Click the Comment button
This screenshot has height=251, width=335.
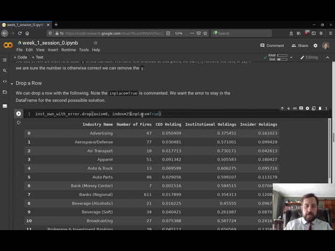point(272,45)
